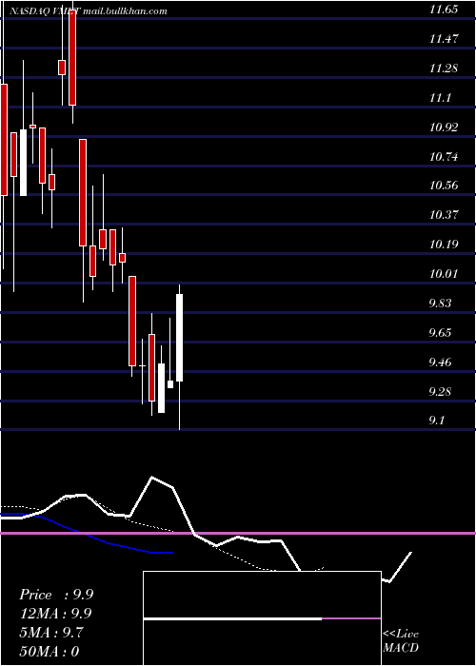Click the blue moving average line
The height and width of the screenshot is (666, 476).
pos(87,534)
